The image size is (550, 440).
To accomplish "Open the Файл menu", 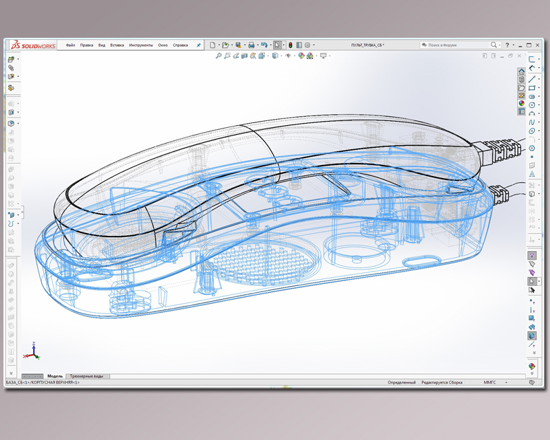I will point(71,45).
